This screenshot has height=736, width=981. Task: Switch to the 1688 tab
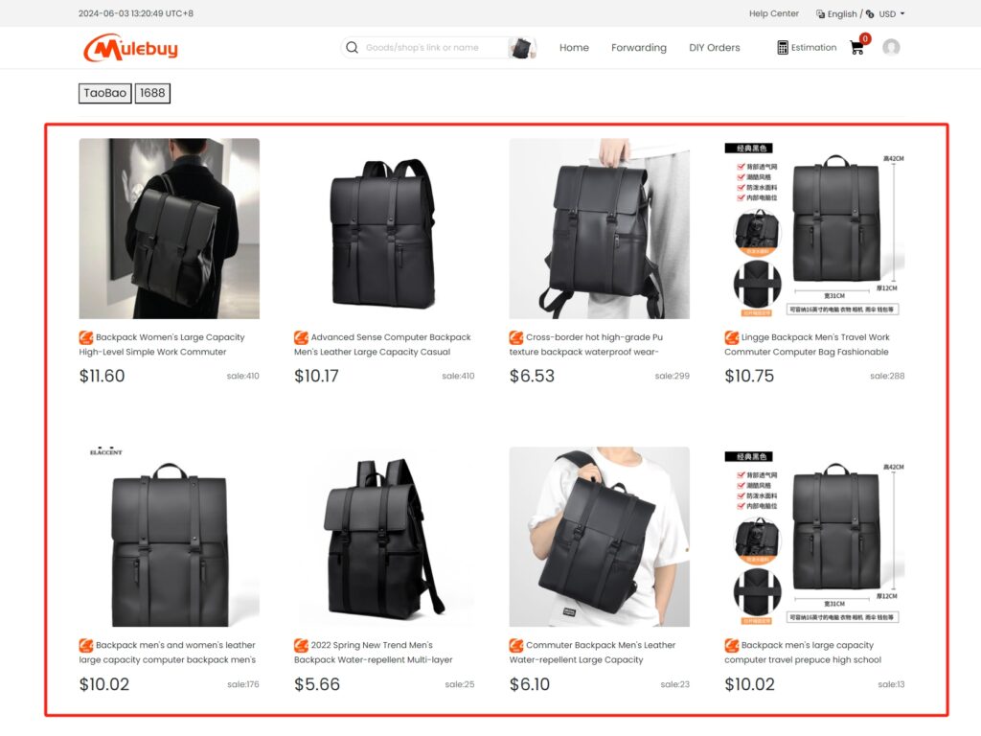(152, 93)
